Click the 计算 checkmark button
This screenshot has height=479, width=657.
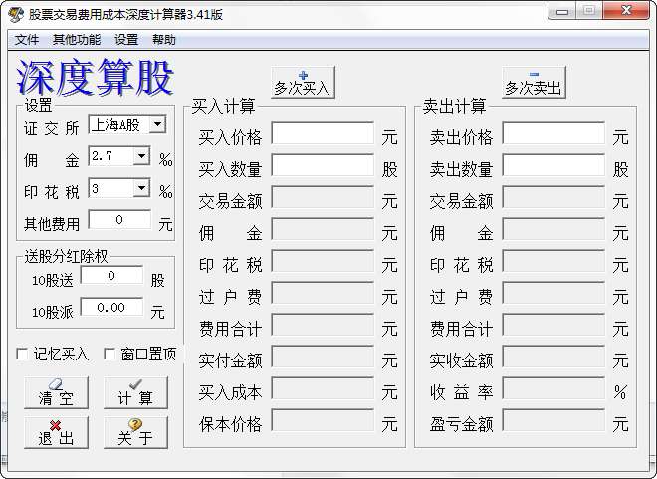(135, 392)
